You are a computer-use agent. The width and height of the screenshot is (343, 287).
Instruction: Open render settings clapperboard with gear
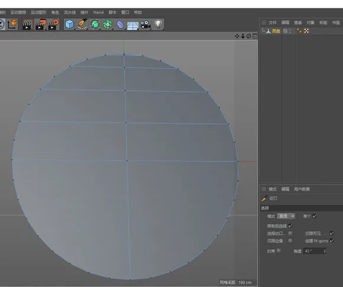tap(53, 24)
